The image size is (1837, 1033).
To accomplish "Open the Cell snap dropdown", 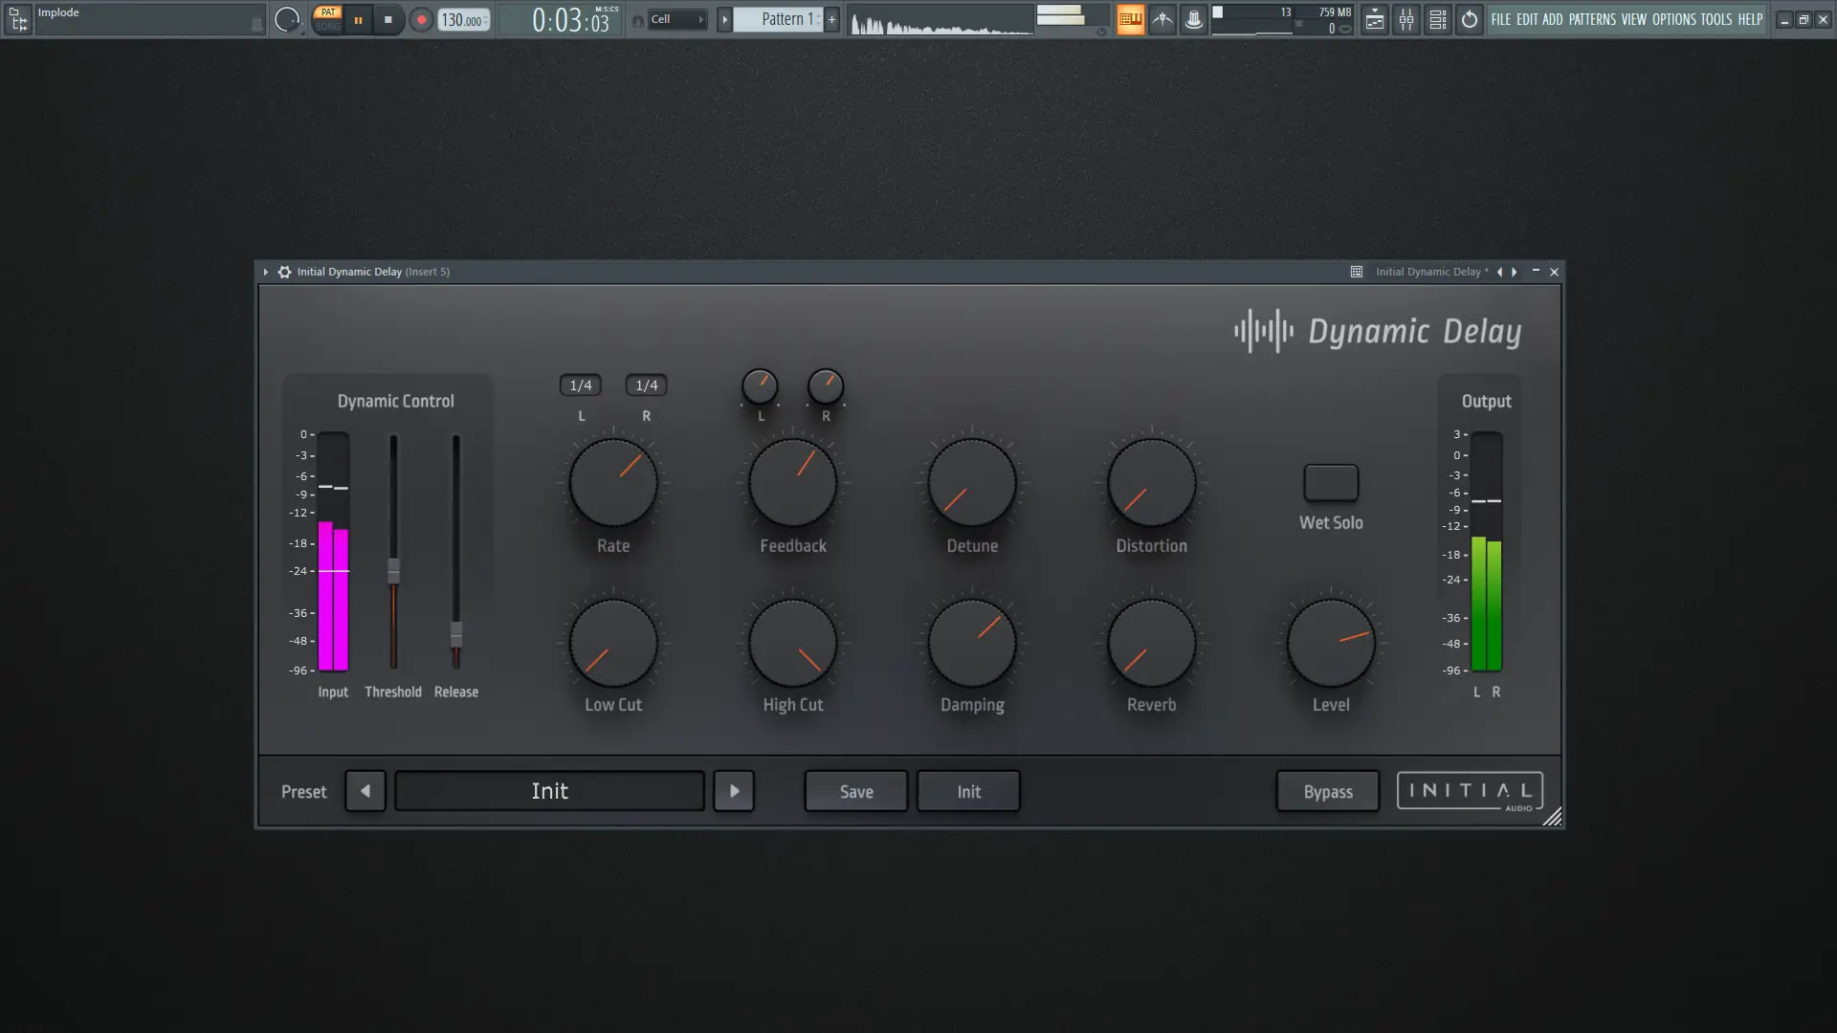I will (676, 19).
